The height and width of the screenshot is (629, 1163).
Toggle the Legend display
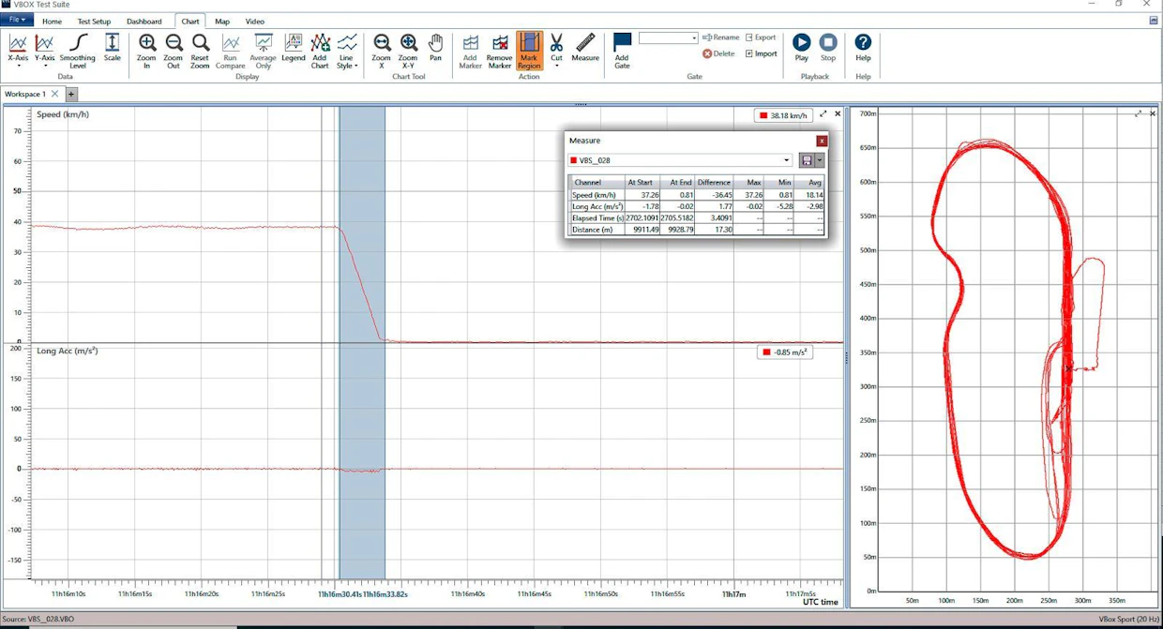pos(294,49)
